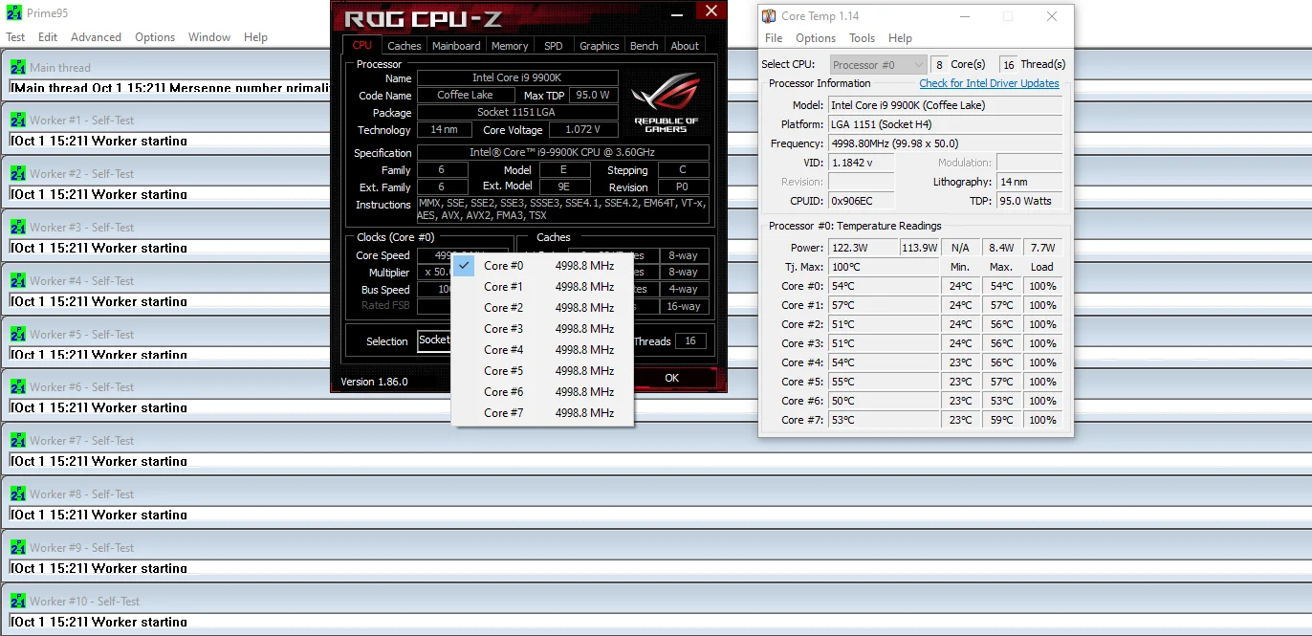The image size is (1312, 636).
Task: Open the Memory tab in CPU-Z
Action: coord(510,46)
